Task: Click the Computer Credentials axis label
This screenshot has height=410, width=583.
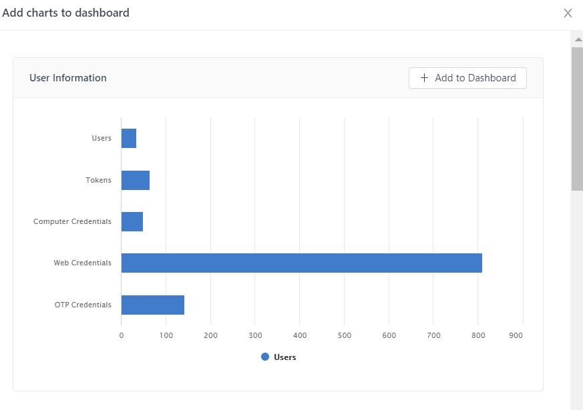Action: (72, 221)
